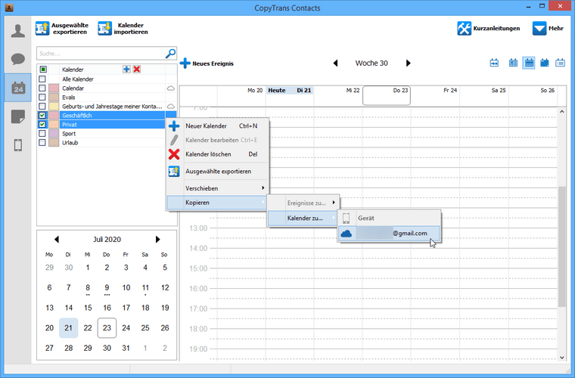Create new event with Neues Ereignis
Image resolution: width=575 pixels, height=378 pixels.
[207, 64]
